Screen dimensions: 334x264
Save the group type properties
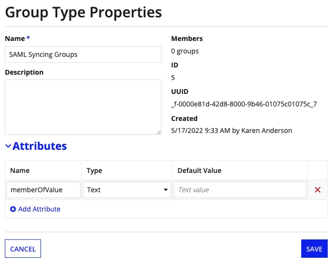pyautogui.click(x=314, y=249)
